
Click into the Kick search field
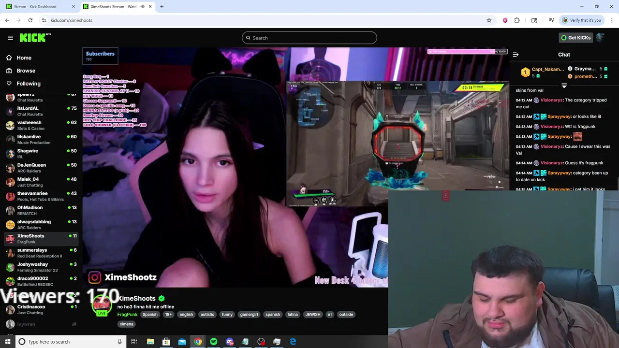[309, 38]
